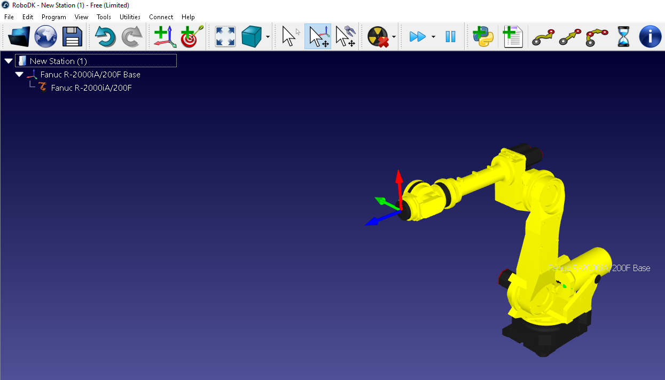Open the Tools menu
665x380 pixels.
[104, 17]
